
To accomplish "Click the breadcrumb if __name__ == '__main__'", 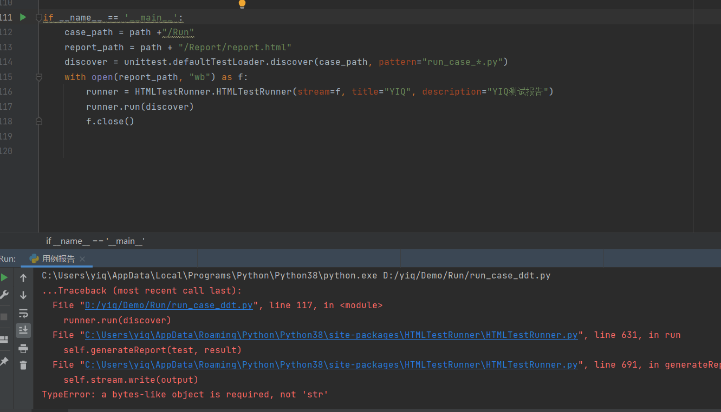I will click(95, 241).
